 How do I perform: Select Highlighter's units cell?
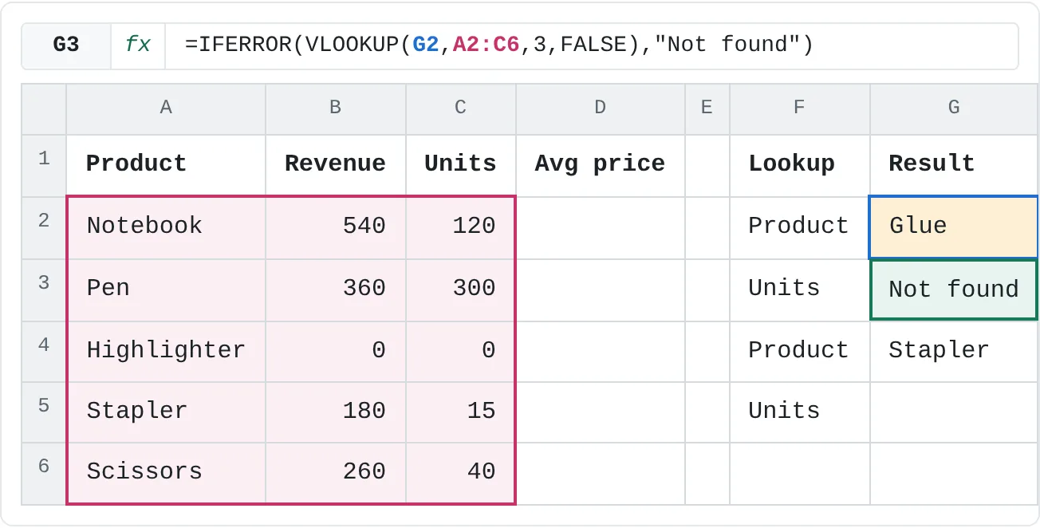[461, 352]
